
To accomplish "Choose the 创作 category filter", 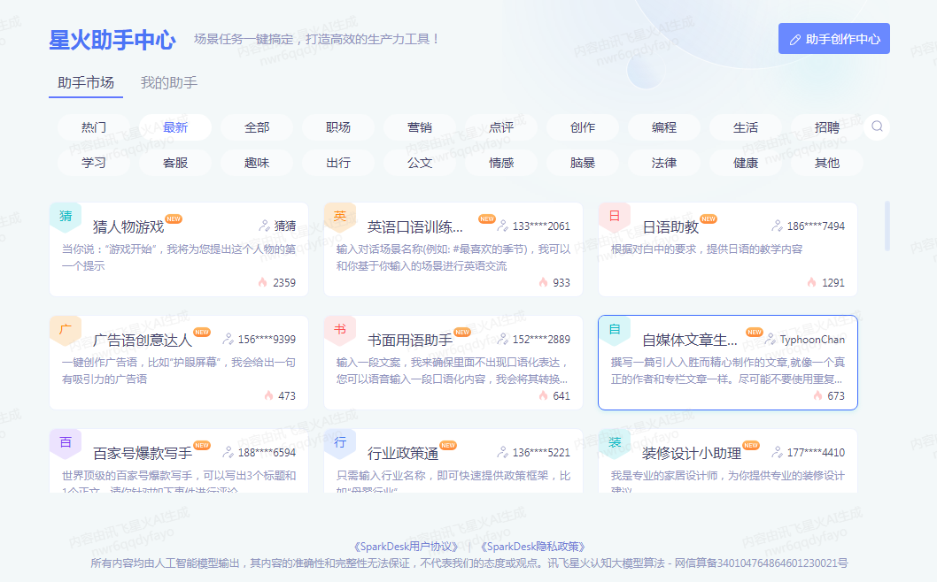I will click(x=583, y=127).
